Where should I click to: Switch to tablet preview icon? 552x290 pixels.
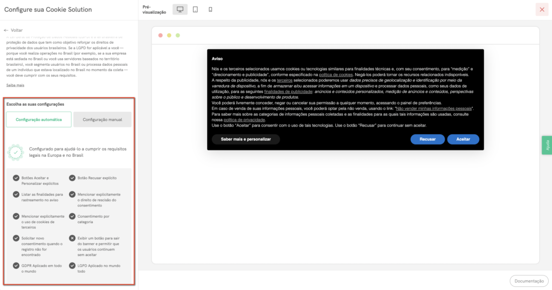tap(195, 10)
